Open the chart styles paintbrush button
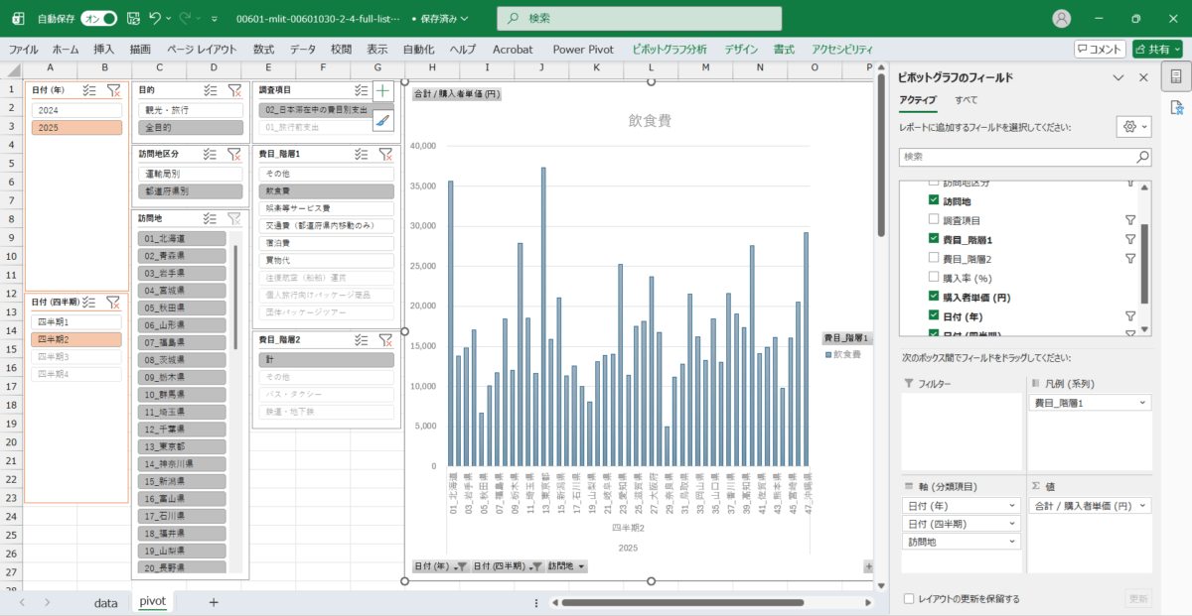This screenshot has width=1192, height=616. [383, 120]
